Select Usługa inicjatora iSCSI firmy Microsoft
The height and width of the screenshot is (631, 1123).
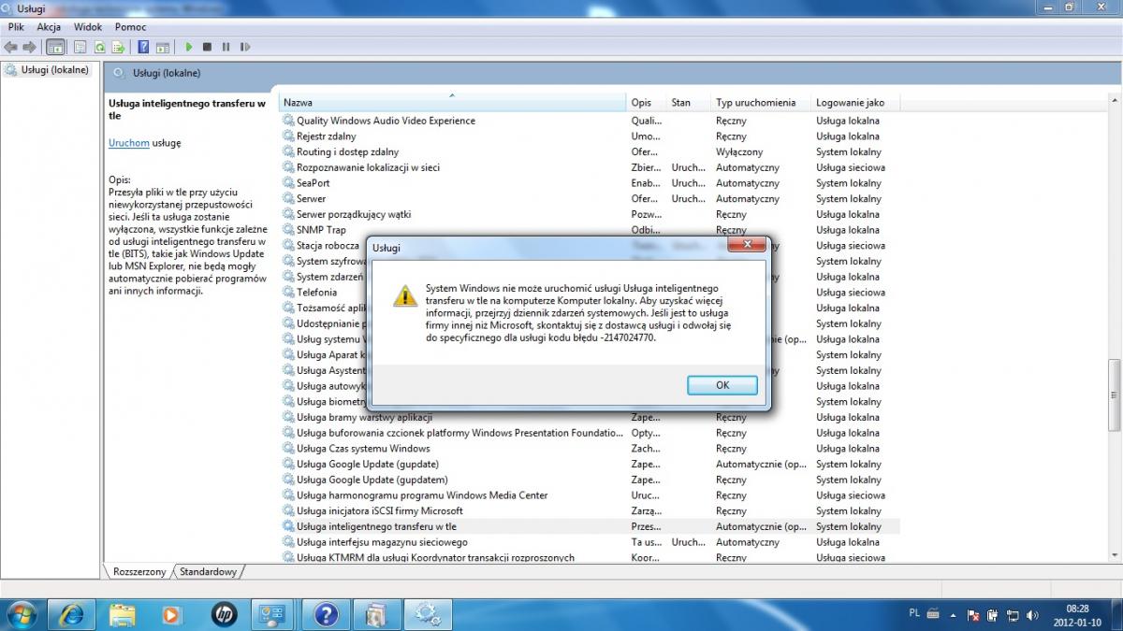(590, 511)
